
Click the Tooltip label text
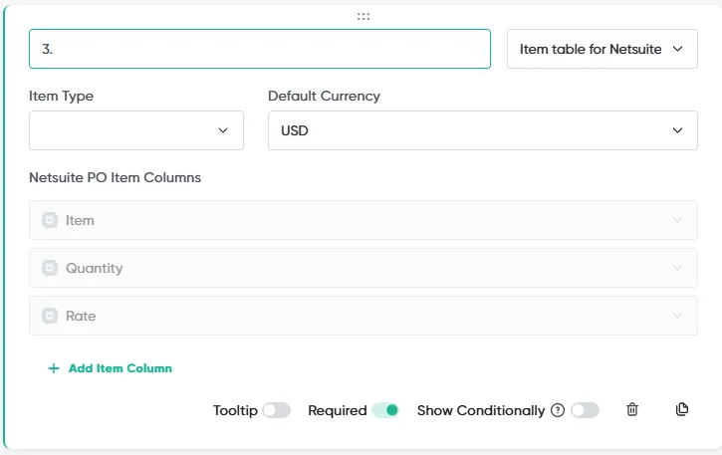(x=235, y=410)
